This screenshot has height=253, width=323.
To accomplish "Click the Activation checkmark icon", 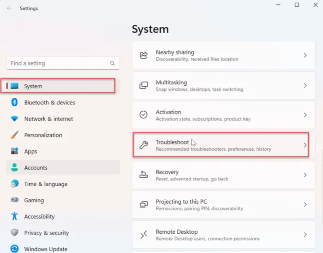I will pos(144,115).
